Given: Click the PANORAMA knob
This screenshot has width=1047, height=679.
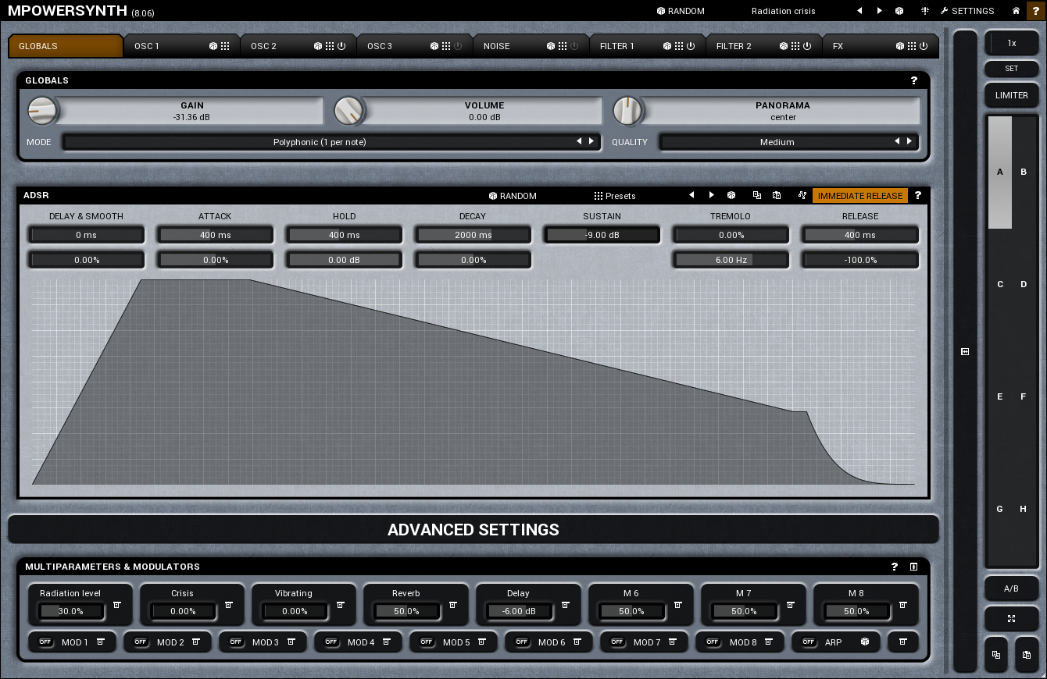Looking at the screenshot, I should coord(627,111).
